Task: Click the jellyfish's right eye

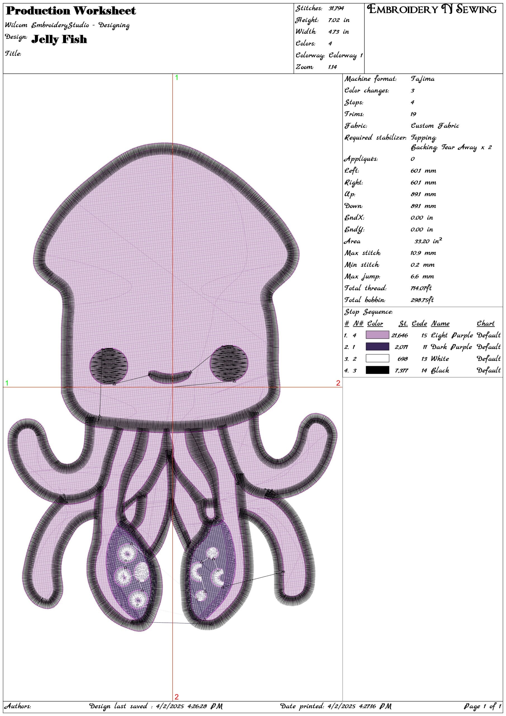Action: point(229,364)
